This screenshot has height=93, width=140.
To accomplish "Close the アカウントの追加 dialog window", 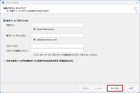I will (x=137, y=3).
